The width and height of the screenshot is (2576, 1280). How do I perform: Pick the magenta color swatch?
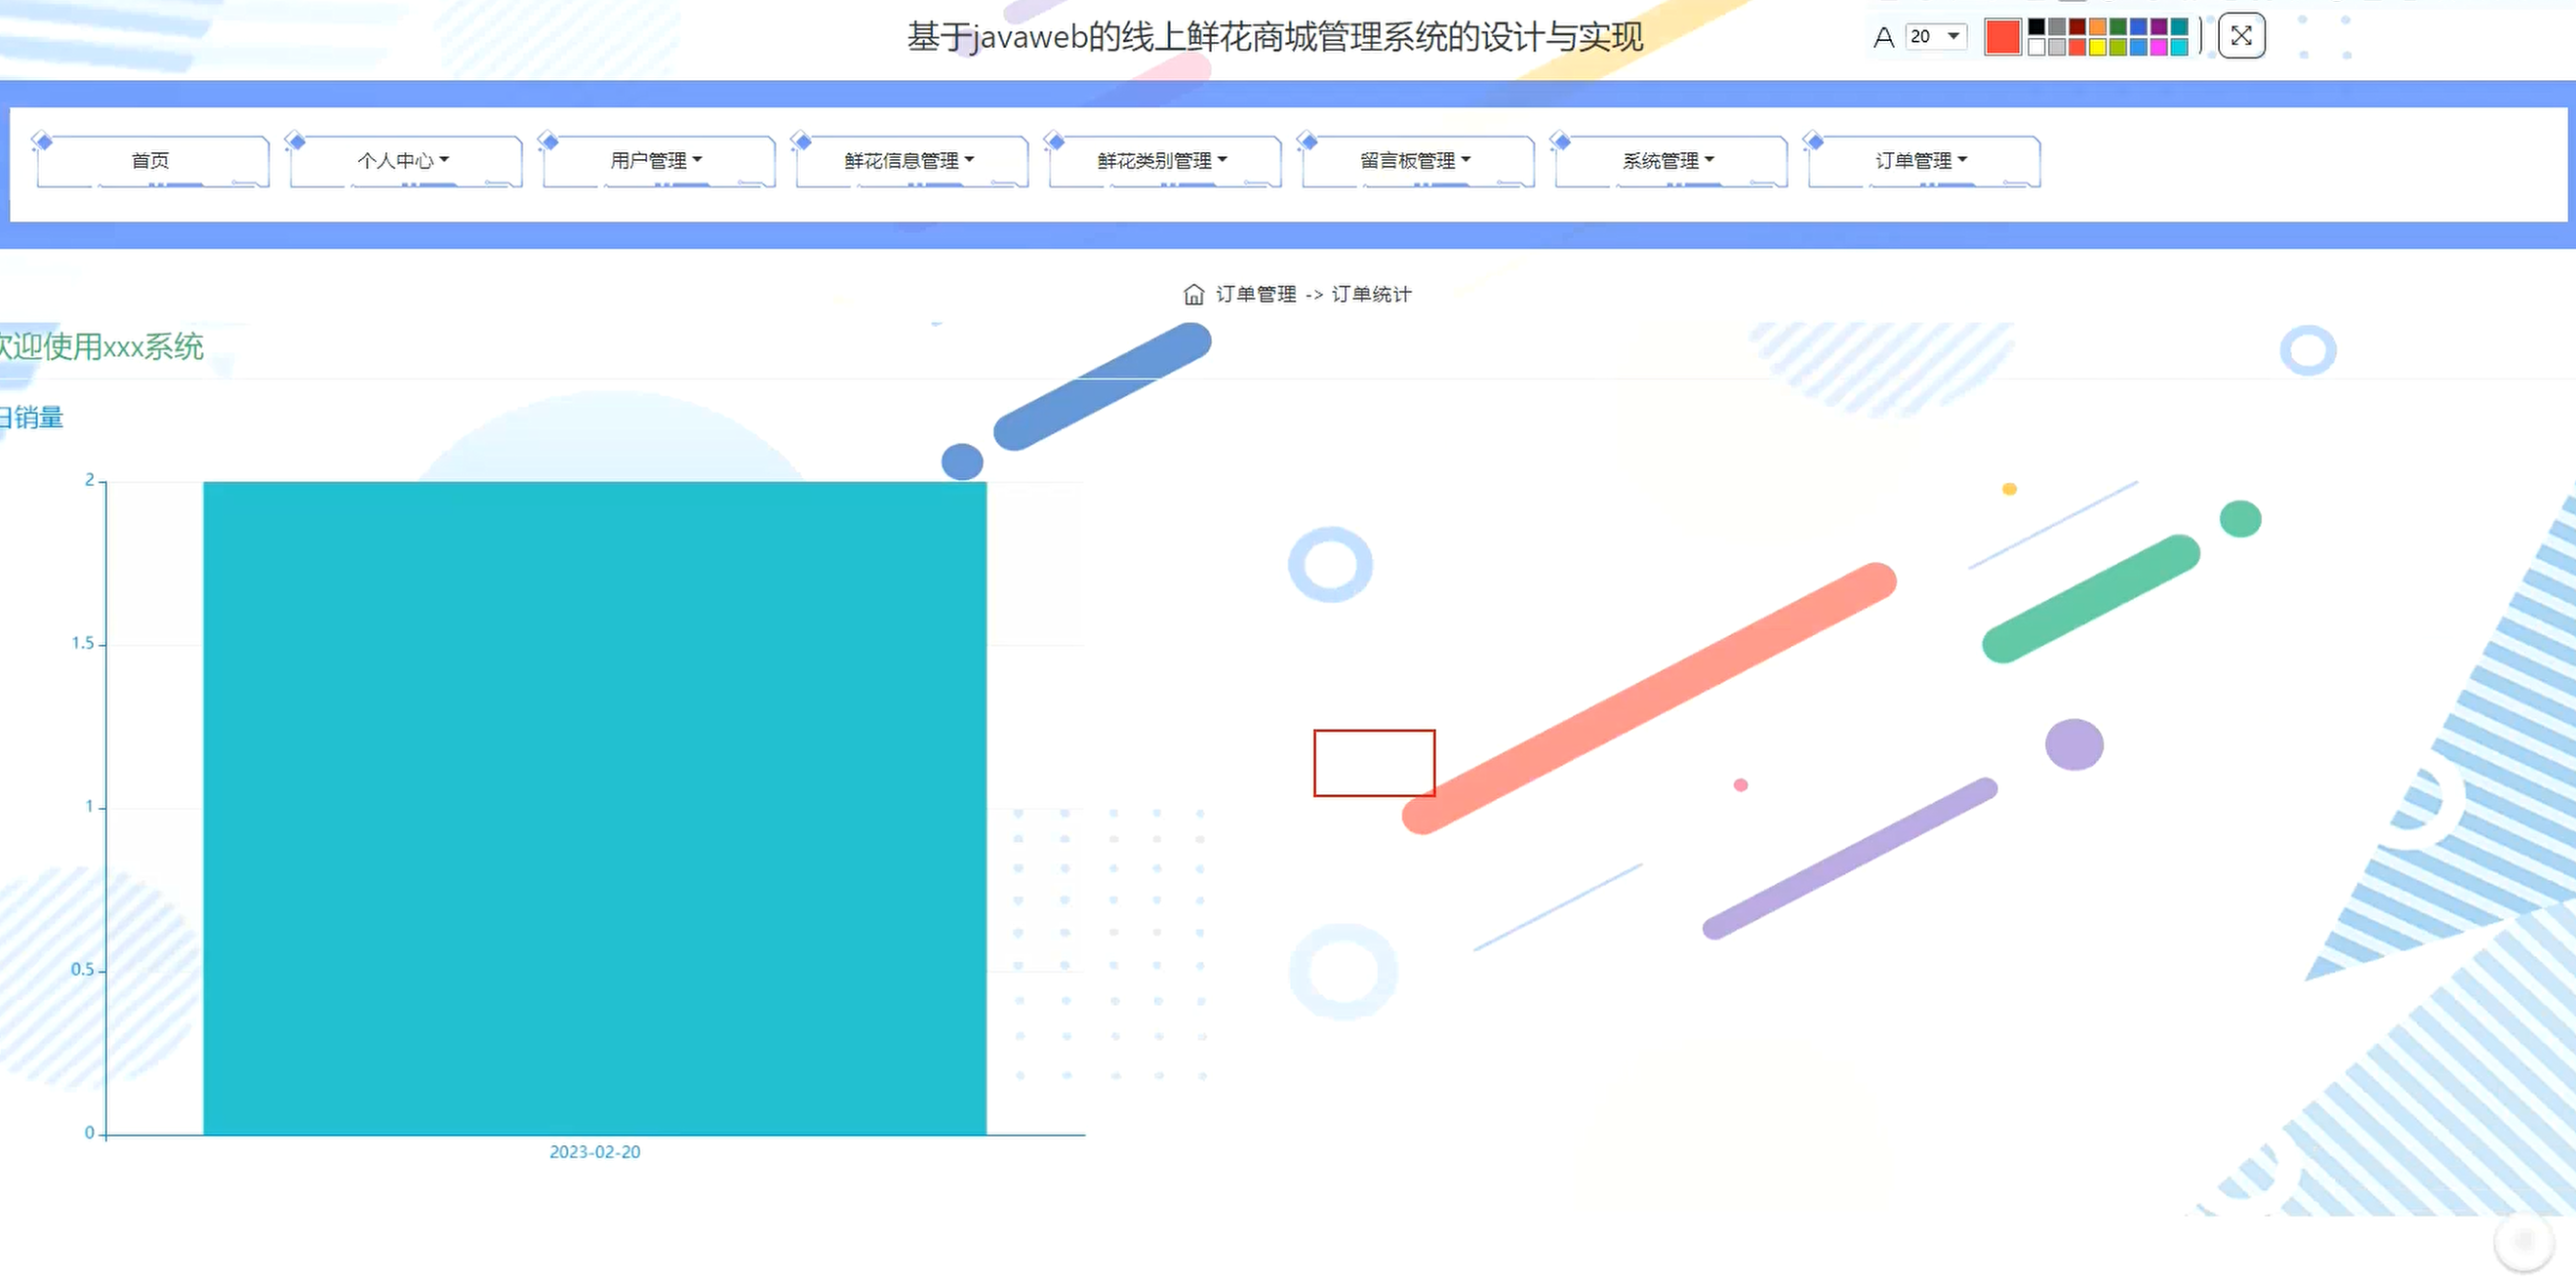click(2159, 47)
